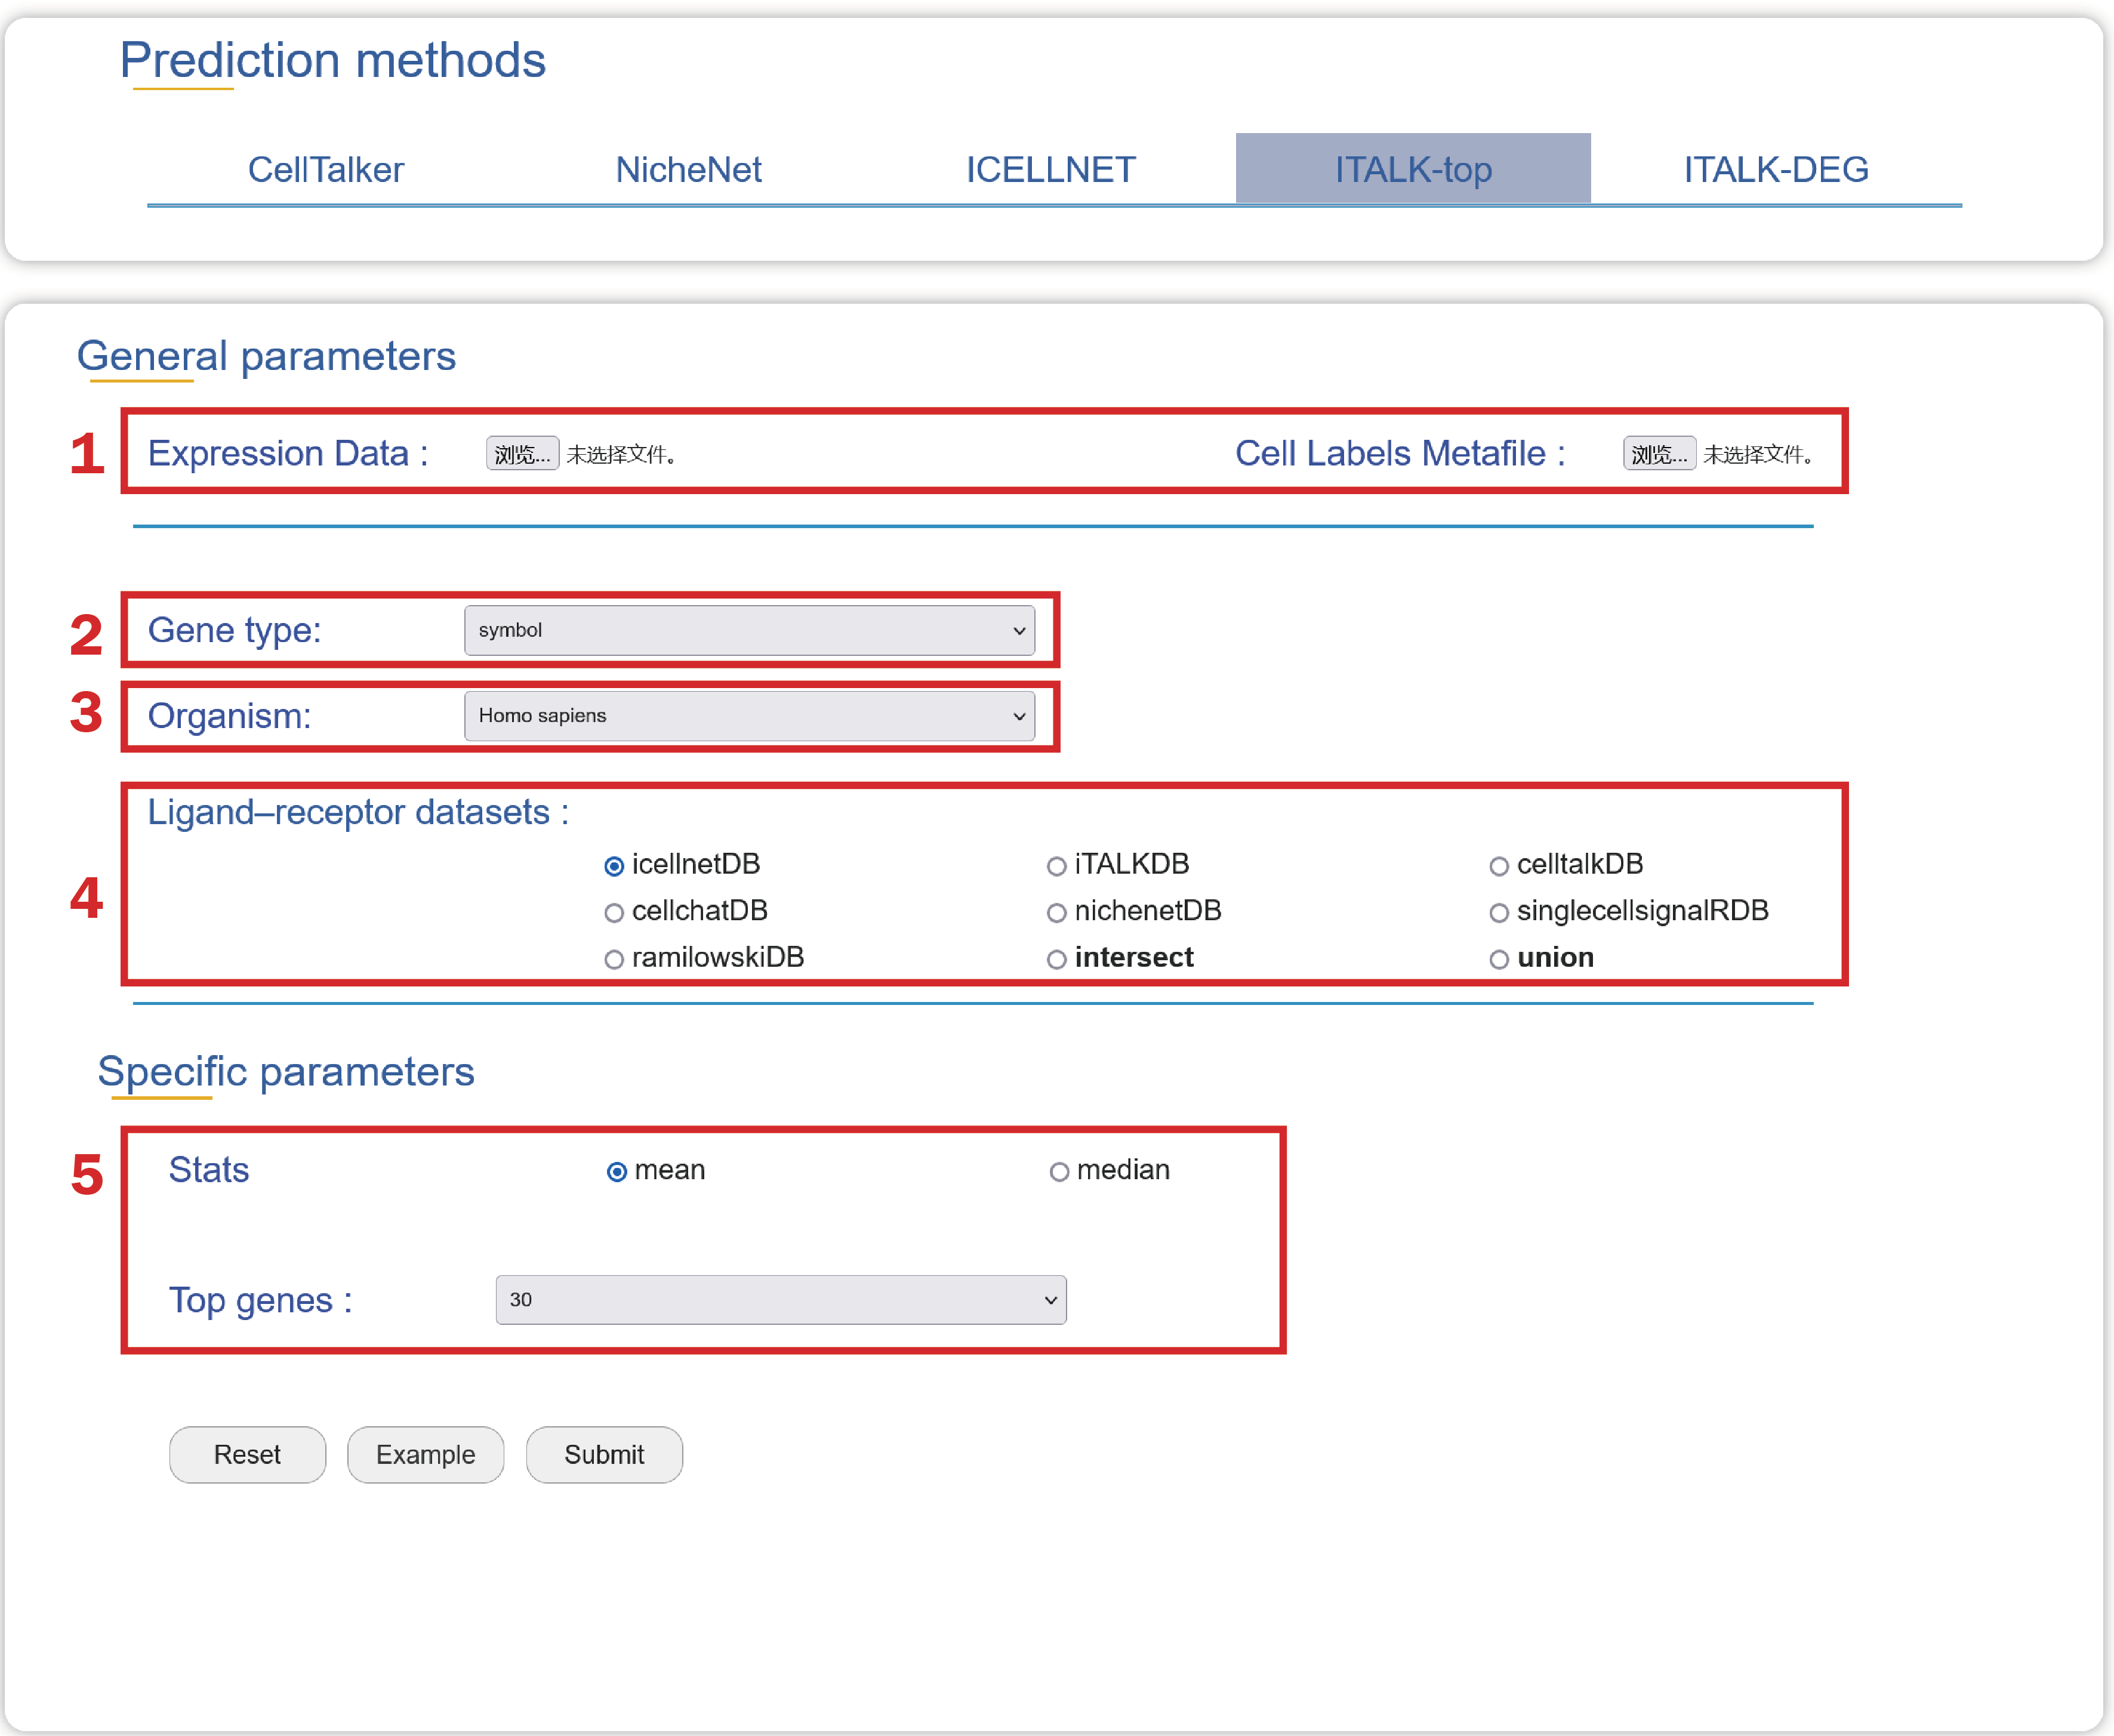Set Stats to median
The image size is (2114, 1736).
coord(1059,1172)
